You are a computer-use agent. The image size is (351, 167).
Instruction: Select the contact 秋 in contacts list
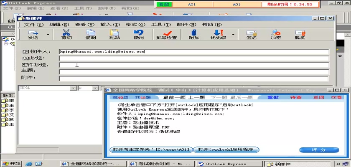tap(8, 119)
